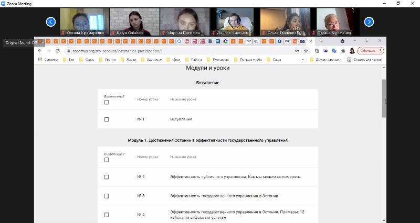
Task: Switch to the magnifier-icon browser tab
Action: click(179, 41)
